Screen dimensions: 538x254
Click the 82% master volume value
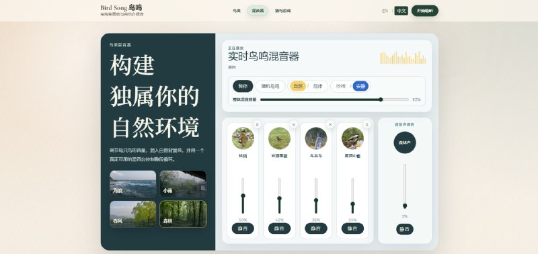[416, 99]
